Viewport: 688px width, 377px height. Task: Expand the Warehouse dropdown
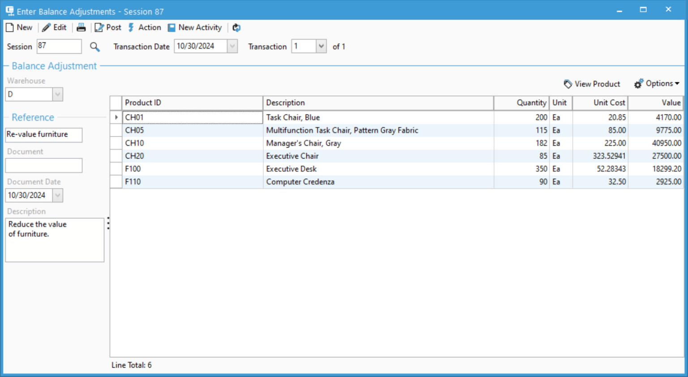(x=57, y=94)
